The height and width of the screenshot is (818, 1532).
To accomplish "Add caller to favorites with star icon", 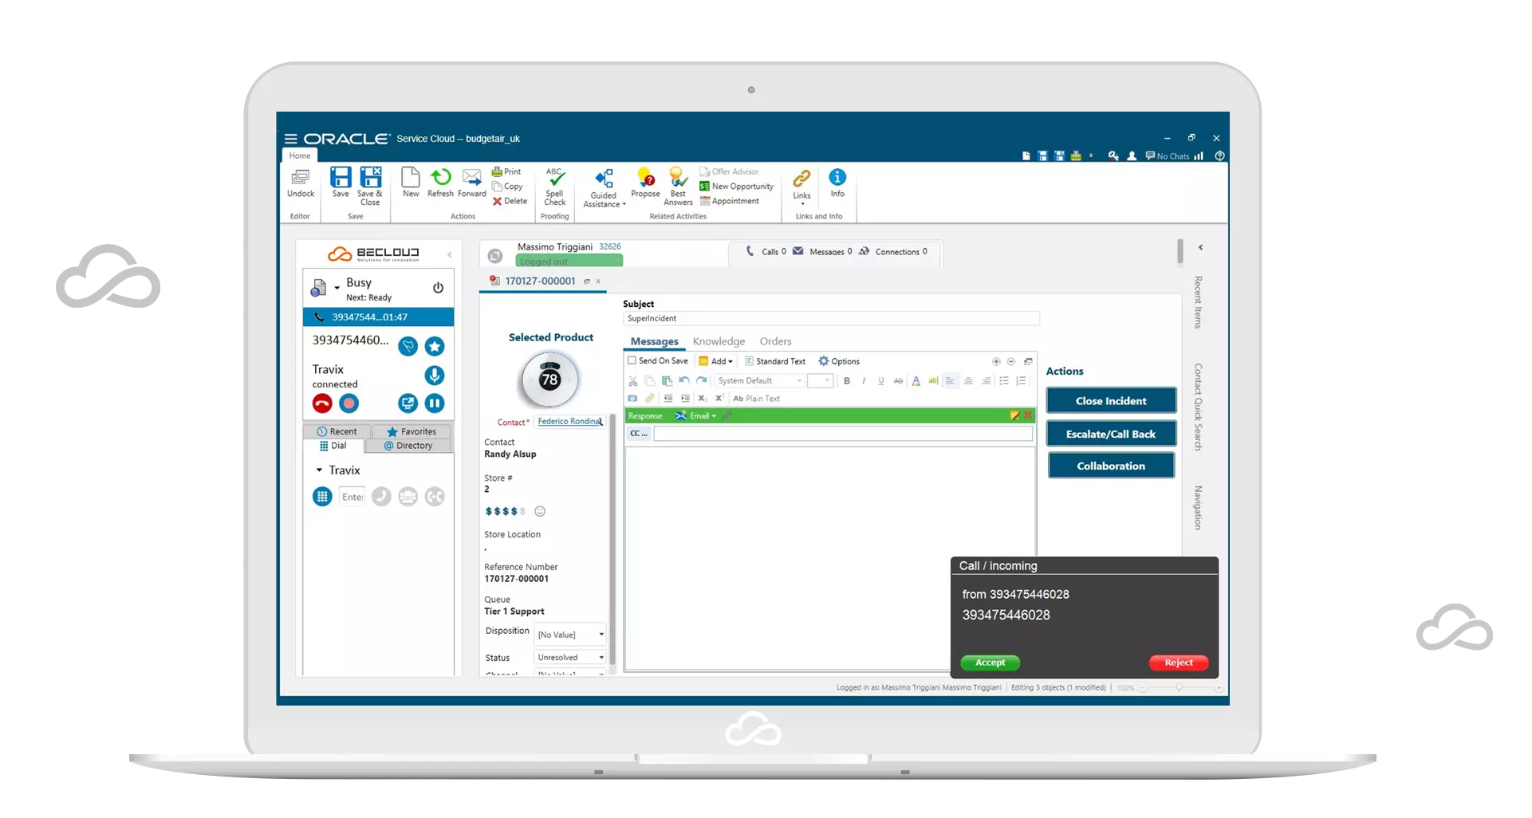I will point(435,346).
